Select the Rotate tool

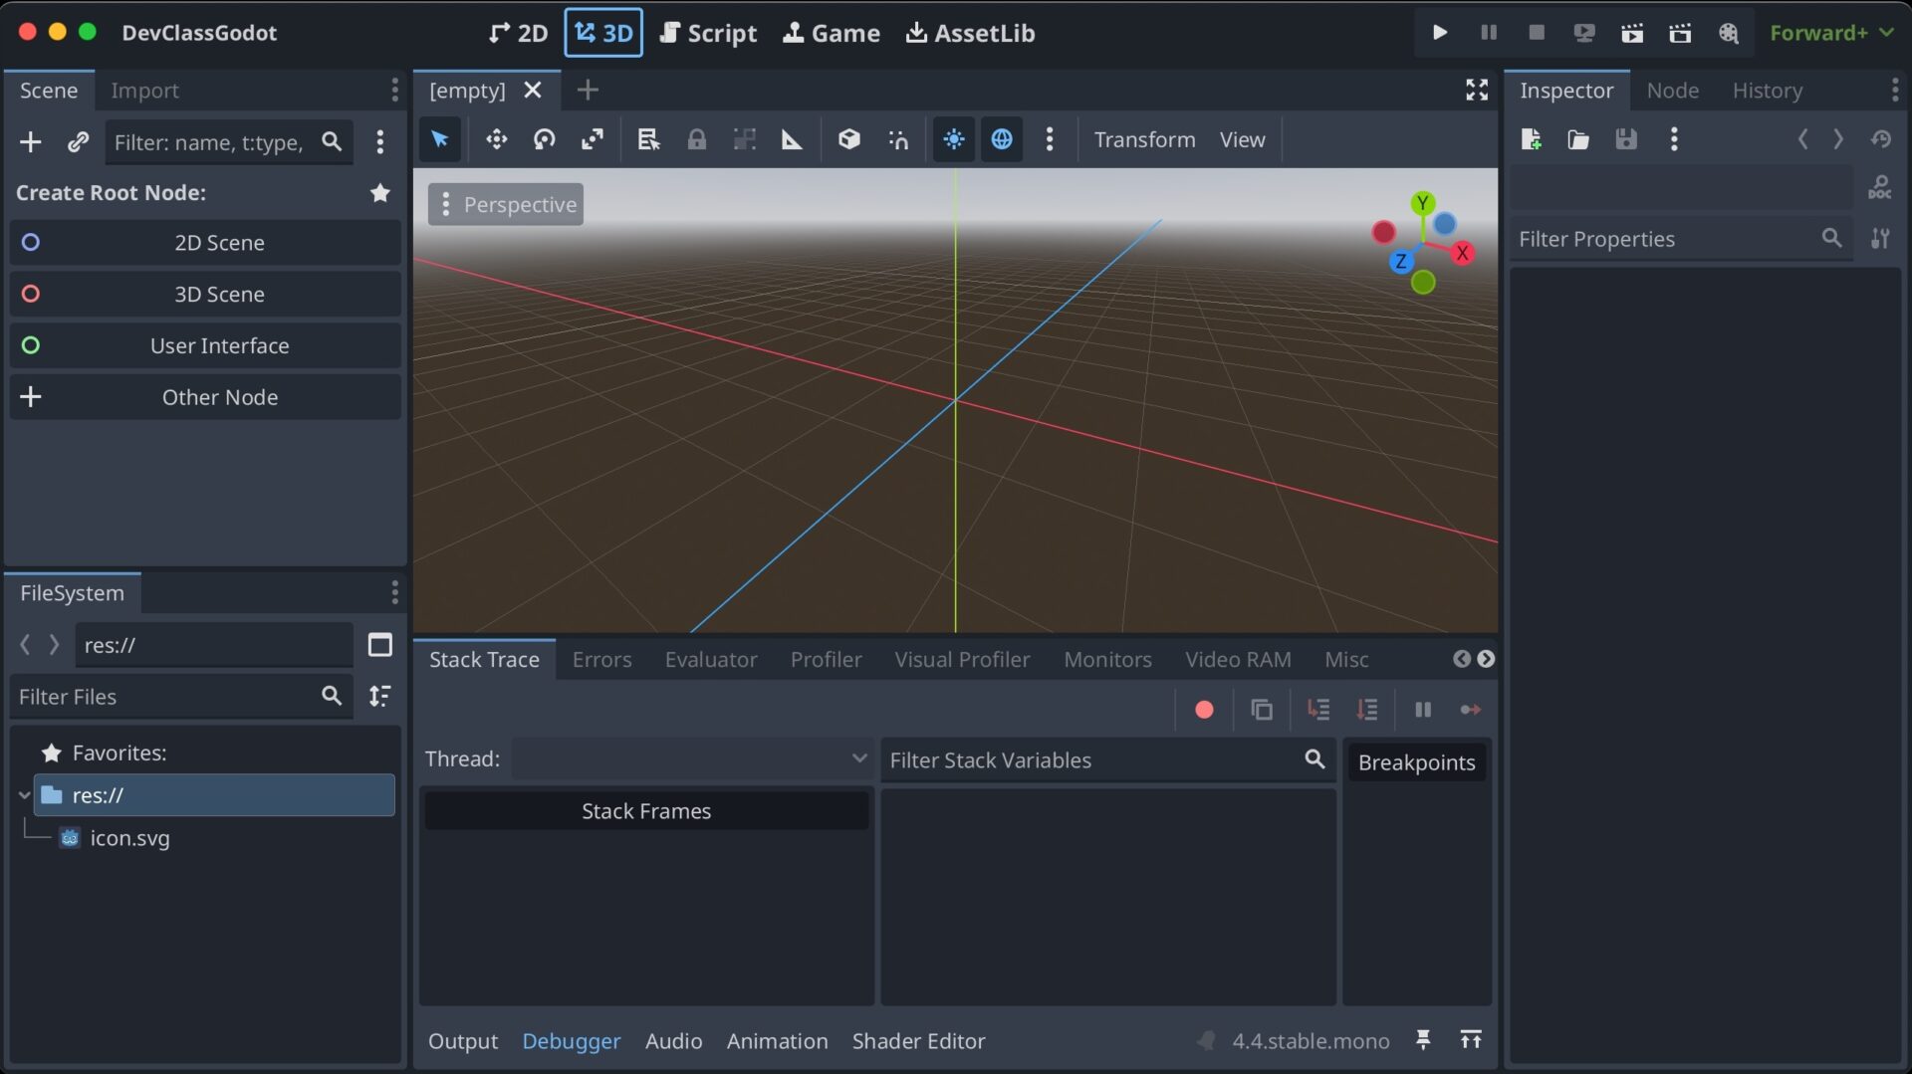point(544,139)
